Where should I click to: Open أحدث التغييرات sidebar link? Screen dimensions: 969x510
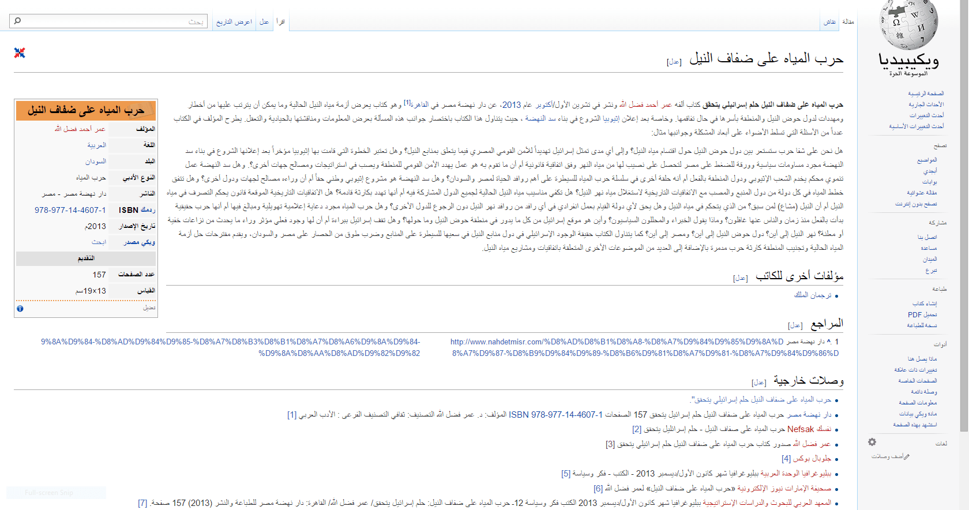[927, 115]
